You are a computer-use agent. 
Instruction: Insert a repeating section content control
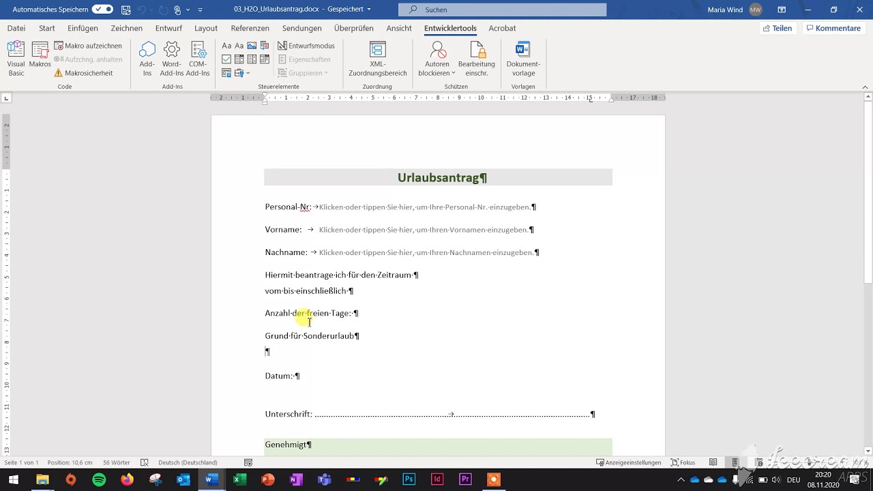click(226, 73)
